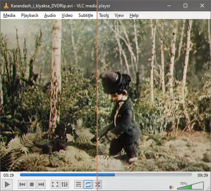Expand the Subtitle menu
211x191 pixels.
pyautogui.click(x=86, y=15)
